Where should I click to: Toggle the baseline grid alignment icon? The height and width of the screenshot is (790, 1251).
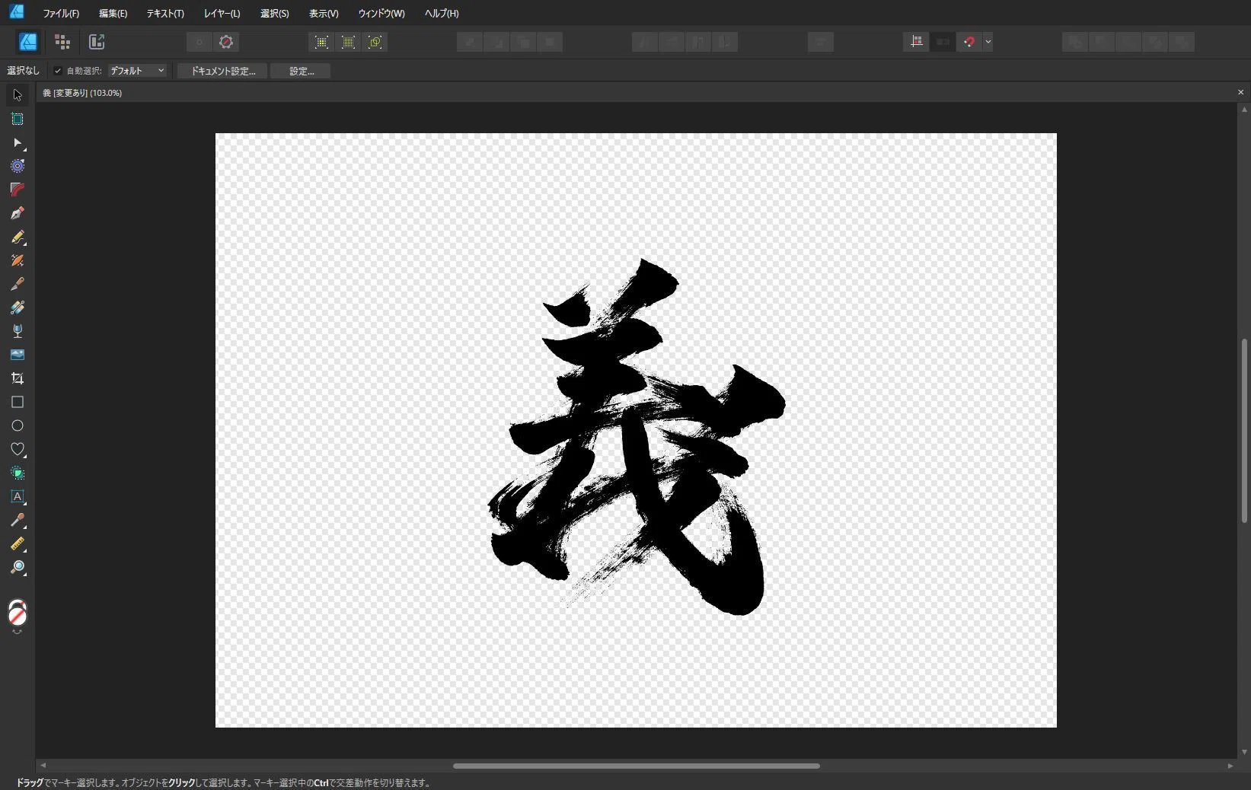tap(916, 42)
